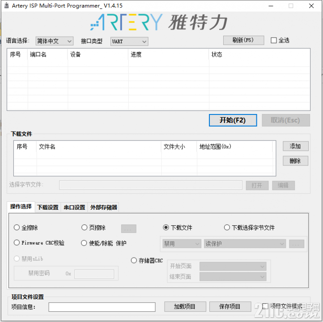Select the Firmware CRC校验 radio option
This screenshot has height=322, width=323.
17,243
